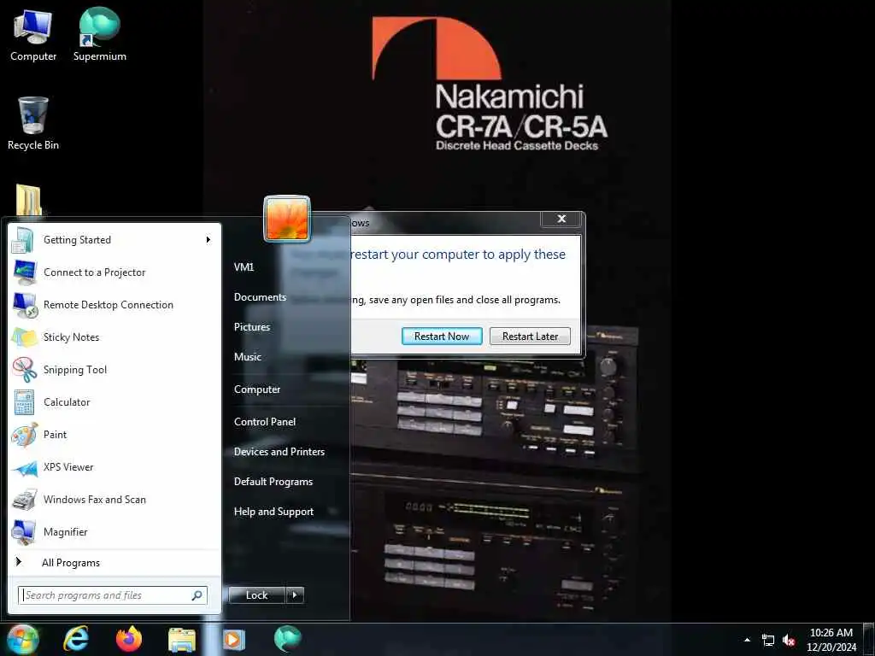The width and height of the screenshot is (875, 656).
Task: Click the search magnifier icon in Start menu
Action: tap(197, 595)
